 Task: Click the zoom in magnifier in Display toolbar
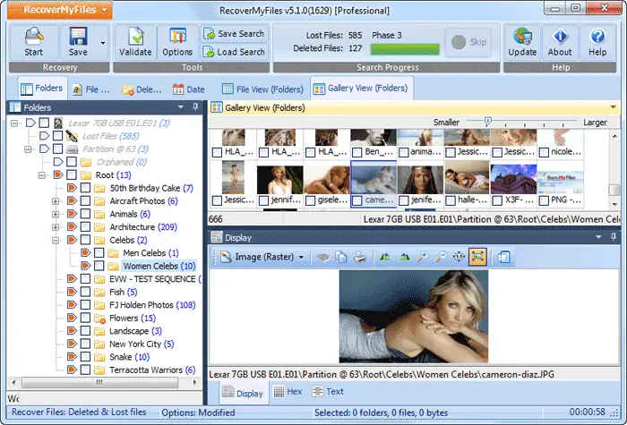[x=422, y=257]
